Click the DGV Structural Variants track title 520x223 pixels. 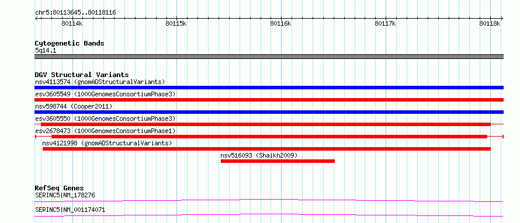point(82,75)
